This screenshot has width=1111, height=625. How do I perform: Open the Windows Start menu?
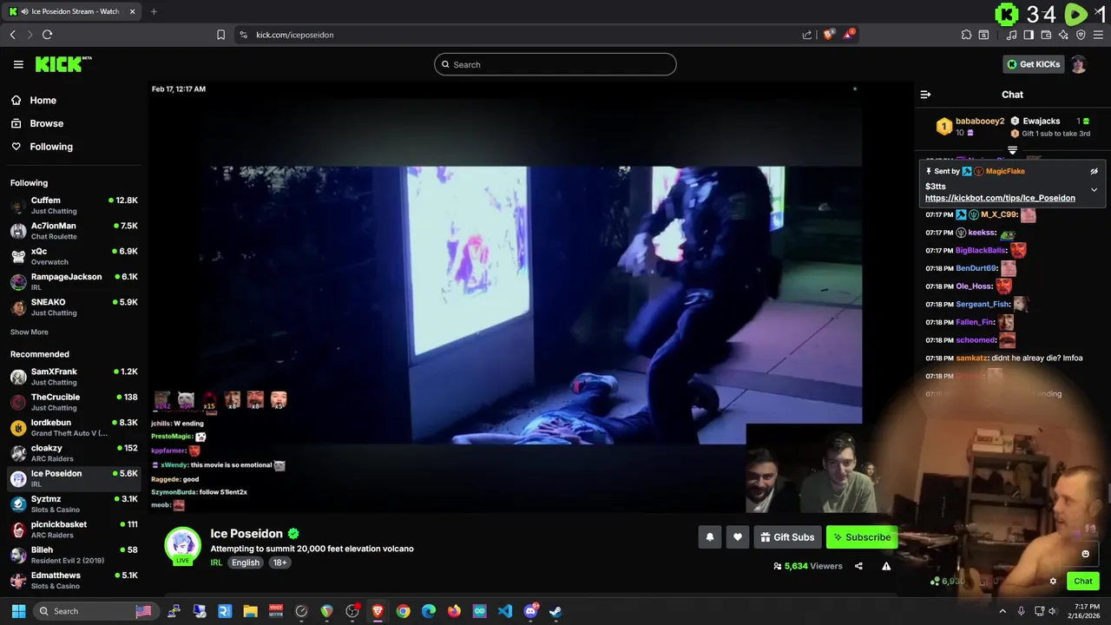(18, 611)
